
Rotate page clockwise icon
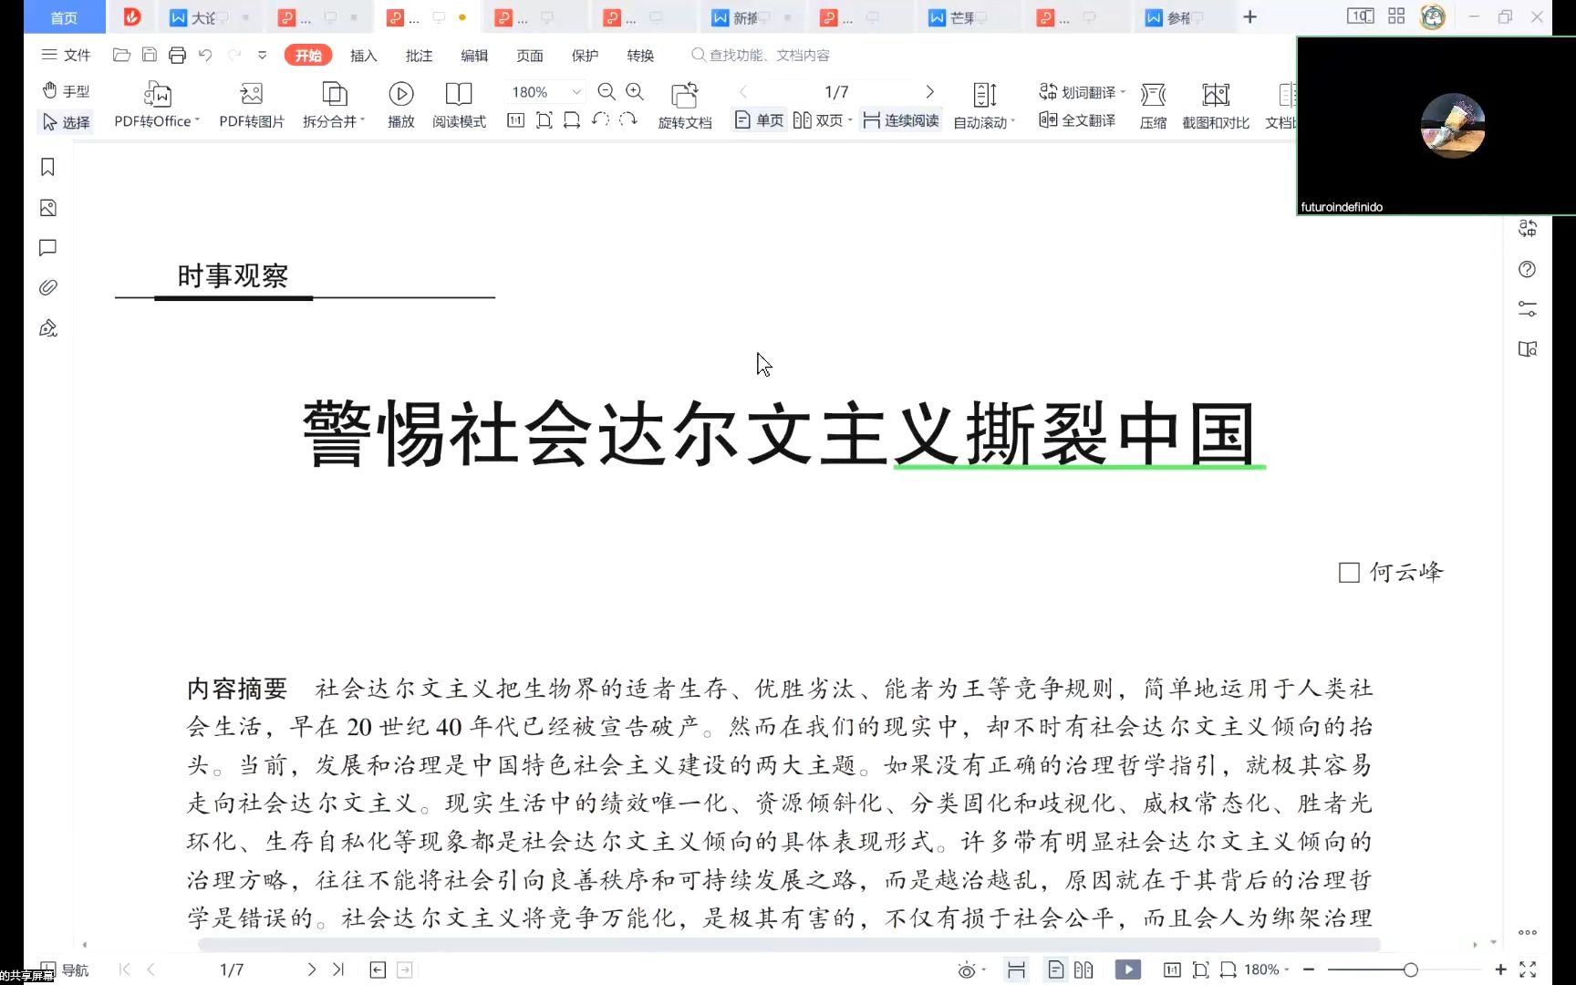(627, 120)
